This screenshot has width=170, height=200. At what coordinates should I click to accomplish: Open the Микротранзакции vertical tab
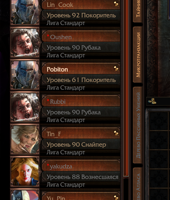pos(138,55)
